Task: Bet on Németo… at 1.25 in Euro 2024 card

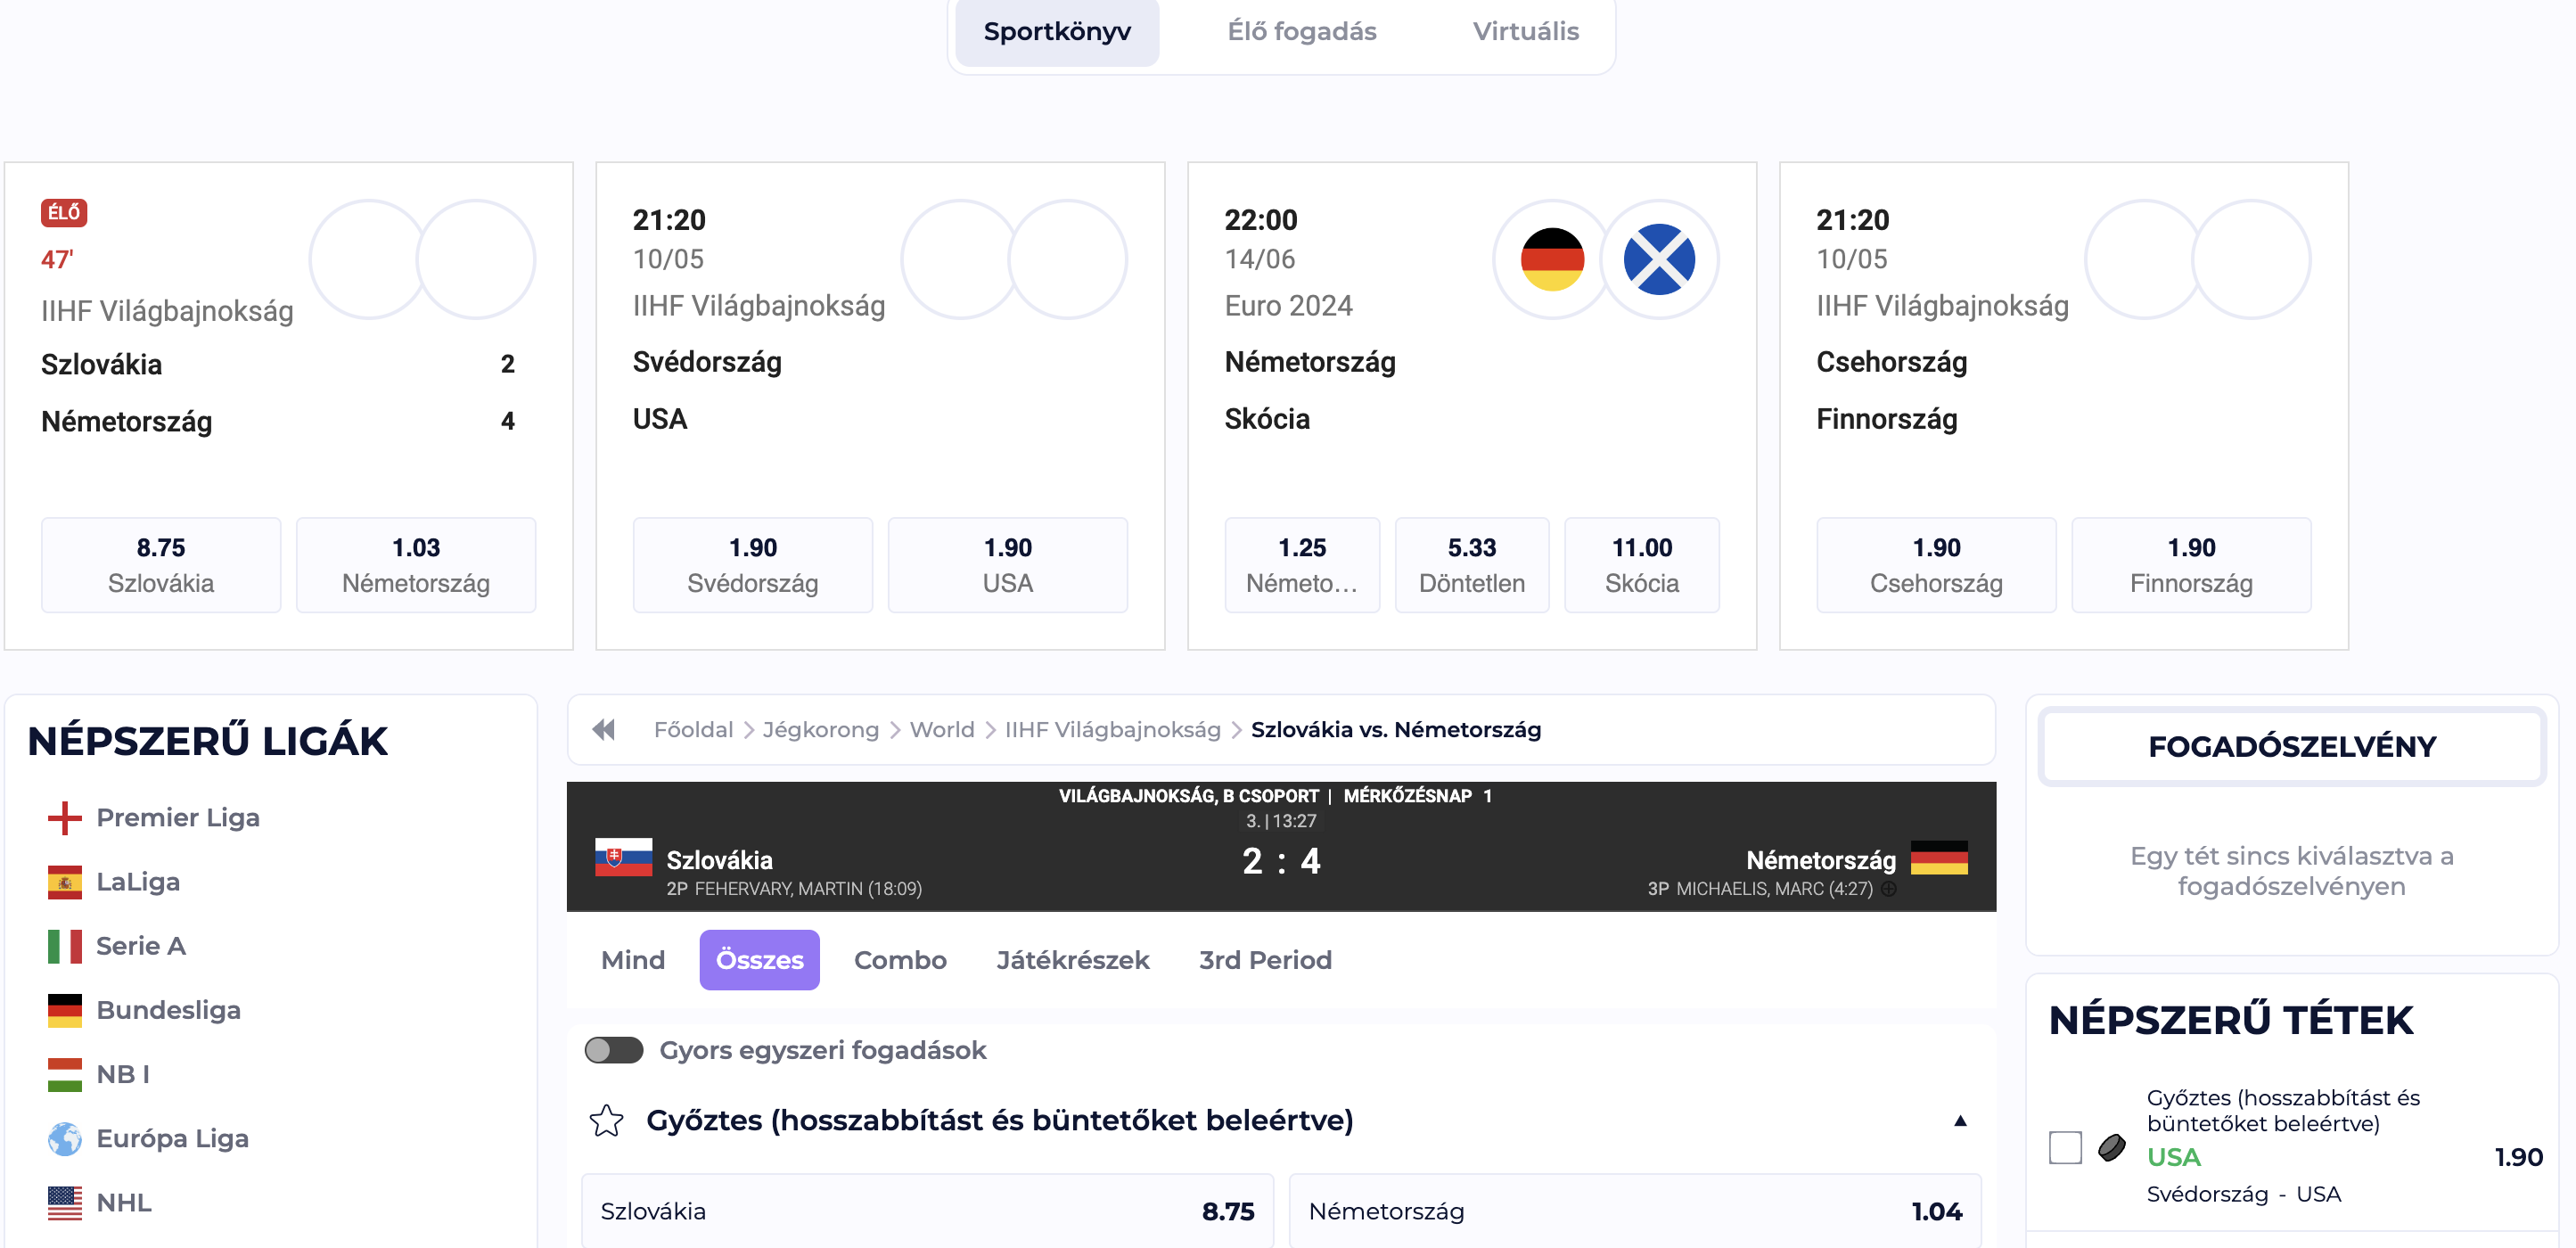Action: pos(1302,565)
